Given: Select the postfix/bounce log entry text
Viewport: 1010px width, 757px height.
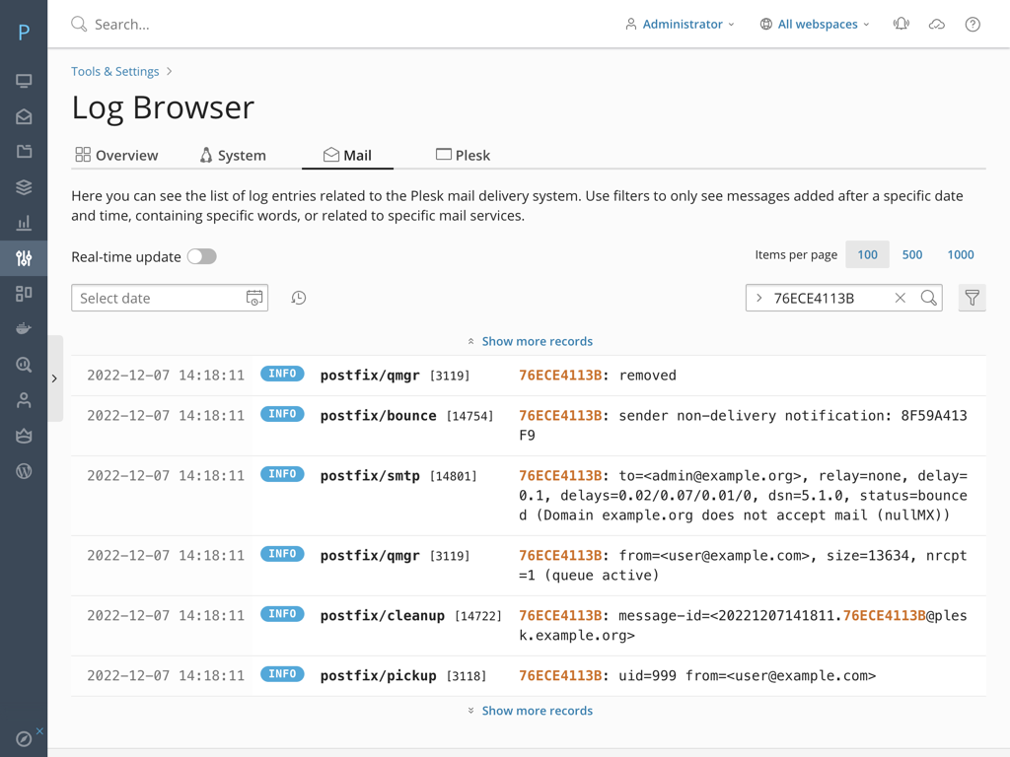Looking at the screenshot, I should click(x=379, y=416).
